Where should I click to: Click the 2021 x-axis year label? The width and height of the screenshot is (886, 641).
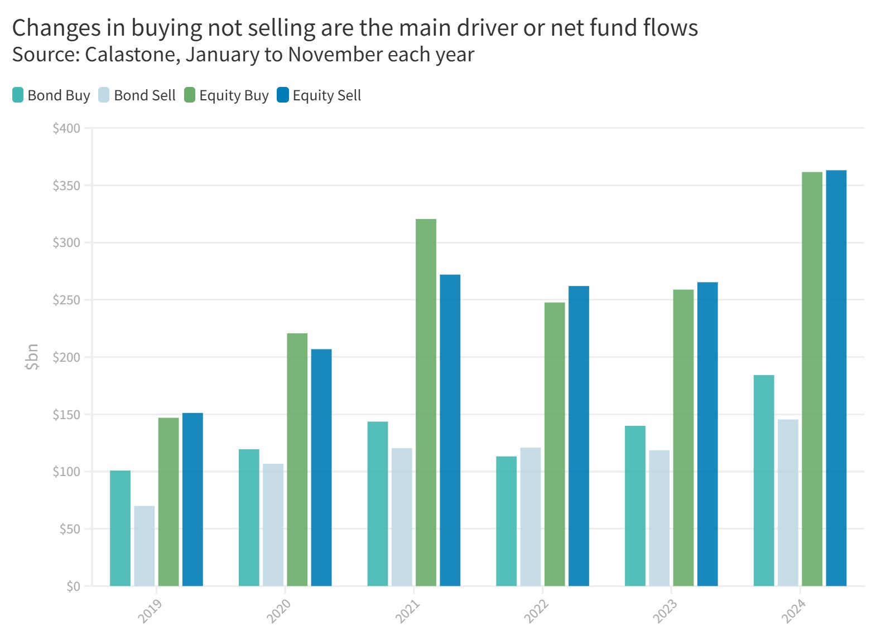tap(408, 611)
